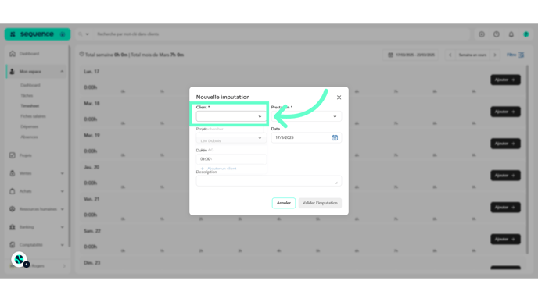Click Ajouter for Lun. 17
538x302 pixels.
[x=505, y=80]
